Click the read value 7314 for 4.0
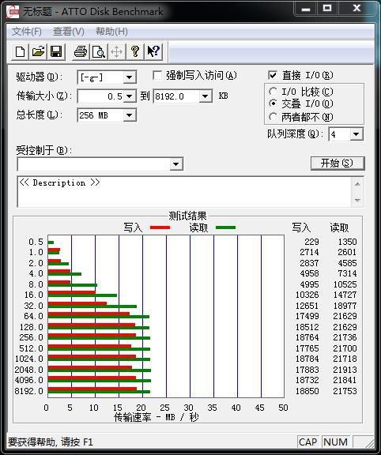Viewport: 381px width, 455px height. click(347, 273)
